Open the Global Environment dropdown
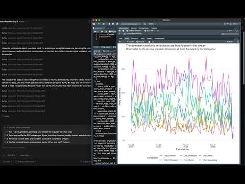 point(134,34)
